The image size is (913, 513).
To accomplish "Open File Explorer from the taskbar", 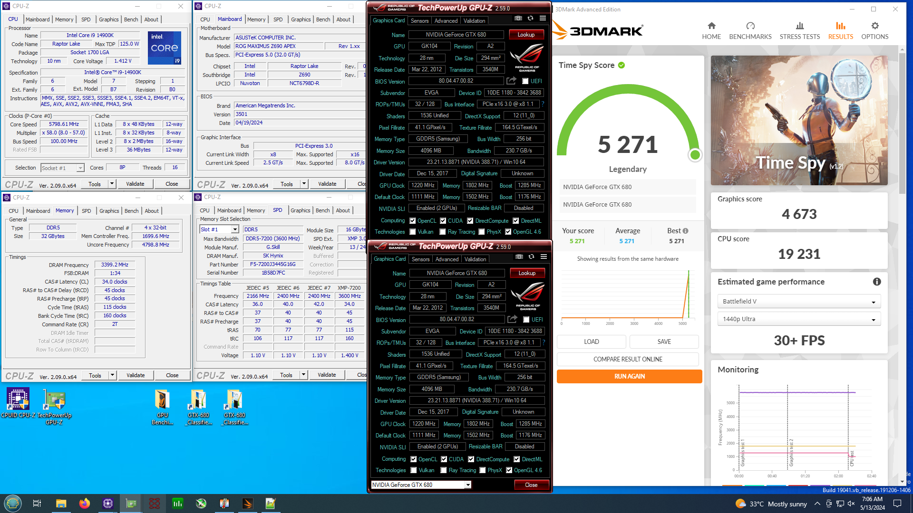I will (x=61, y=503).
